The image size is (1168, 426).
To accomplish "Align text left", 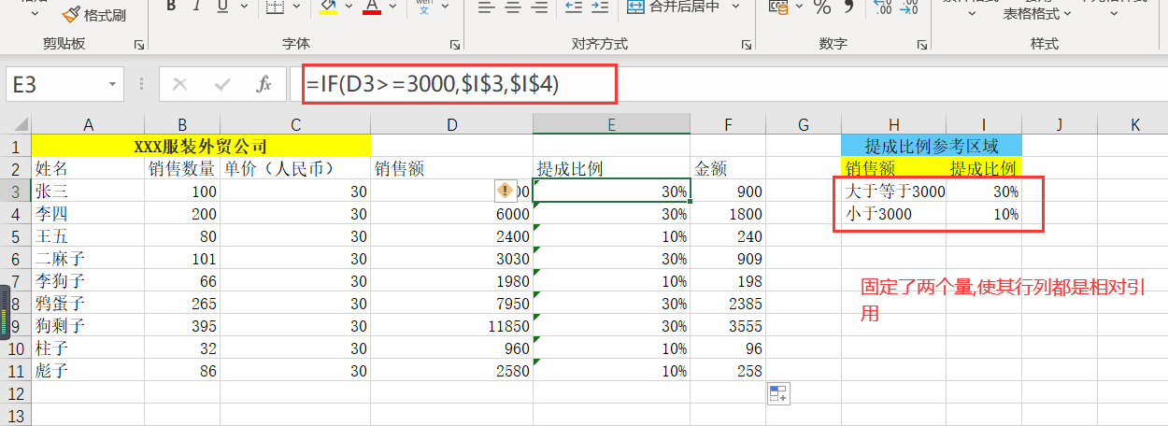I will pyautogui.click(x=486, y=7).
